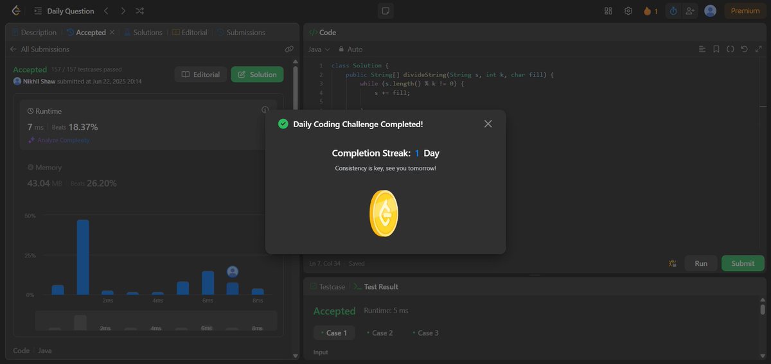Image resolution: width=771 pixels, height=364 pixels.
Task: Click line 1 'class Solution {' in editor
Action: 360,65
